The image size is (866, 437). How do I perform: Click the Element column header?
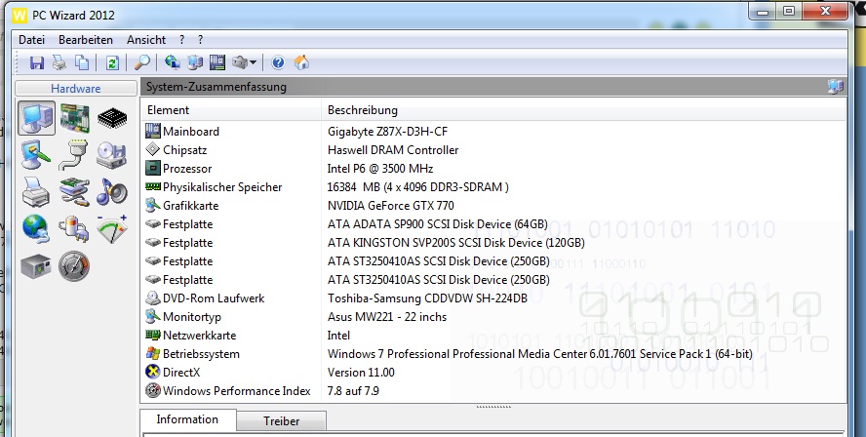(x=231, y=110)
